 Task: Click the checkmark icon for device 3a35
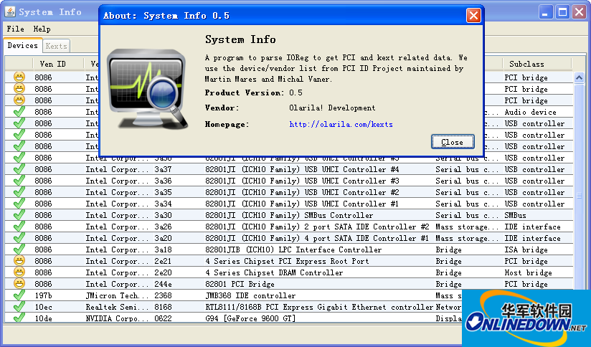(x=19, y=191)
